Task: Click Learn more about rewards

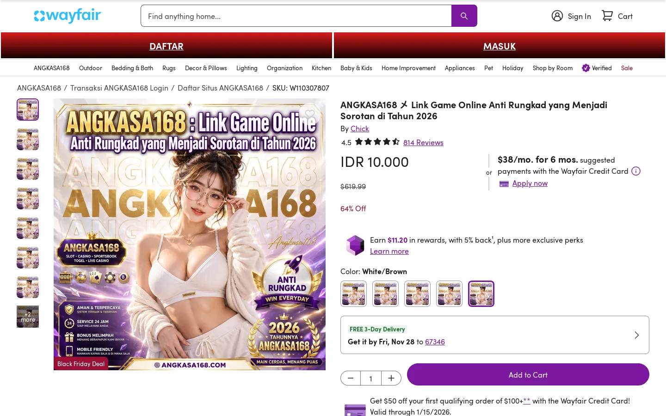Action: pyautogui.click(x=389, y=251)
